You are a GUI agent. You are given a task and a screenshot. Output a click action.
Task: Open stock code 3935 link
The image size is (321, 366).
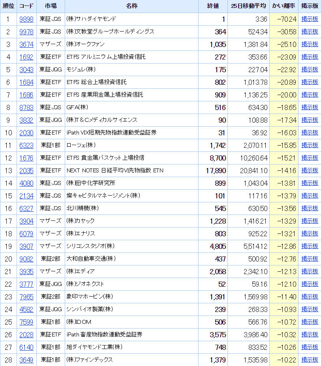tap(26, 271)
